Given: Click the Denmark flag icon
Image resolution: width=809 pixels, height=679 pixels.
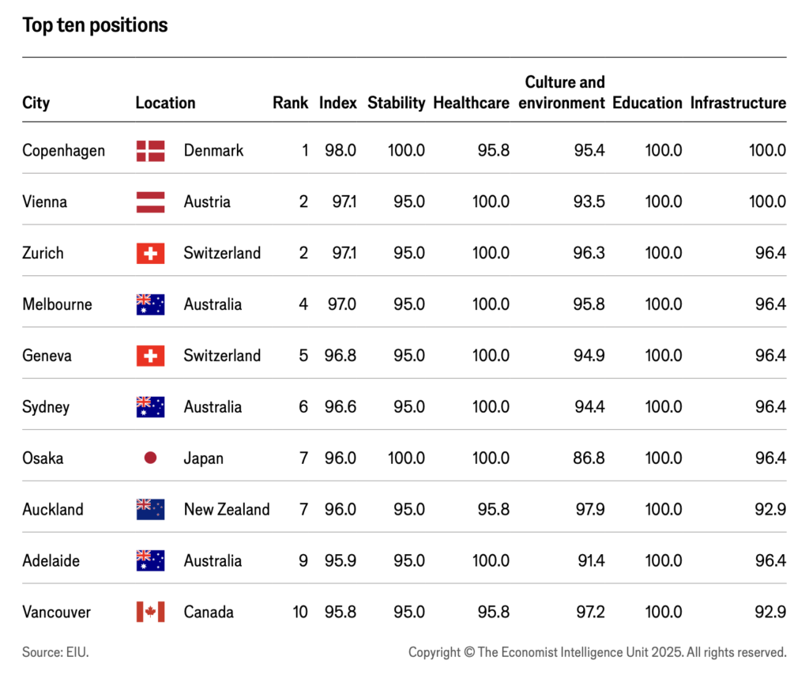Looking at the screenshot, I should coord(150,150).
